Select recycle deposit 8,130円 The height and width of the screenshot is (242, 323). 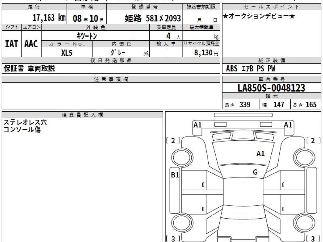[x=206, y=53]
